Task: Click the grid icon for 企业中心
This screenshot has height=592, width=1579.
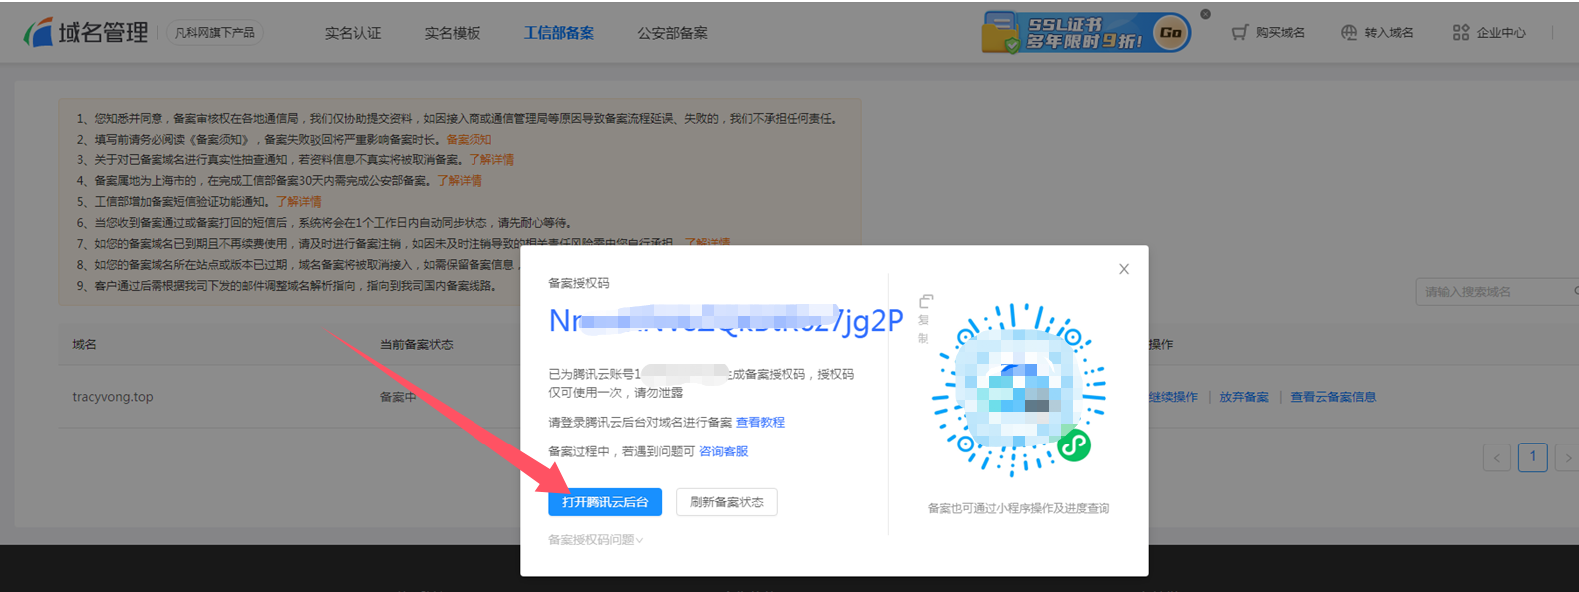Action: click(x=1461, y=33)
